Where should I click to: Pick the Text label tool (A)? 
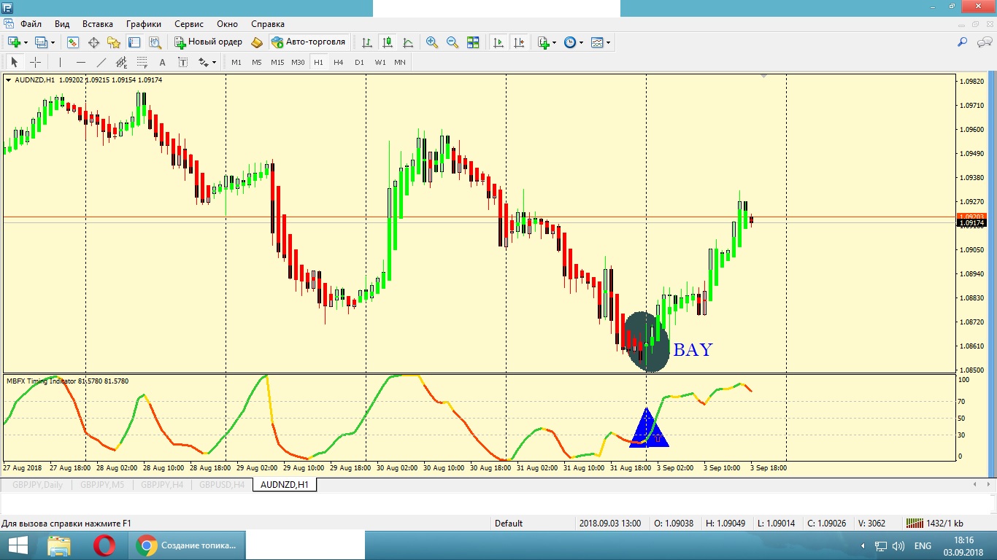[162, 63]
